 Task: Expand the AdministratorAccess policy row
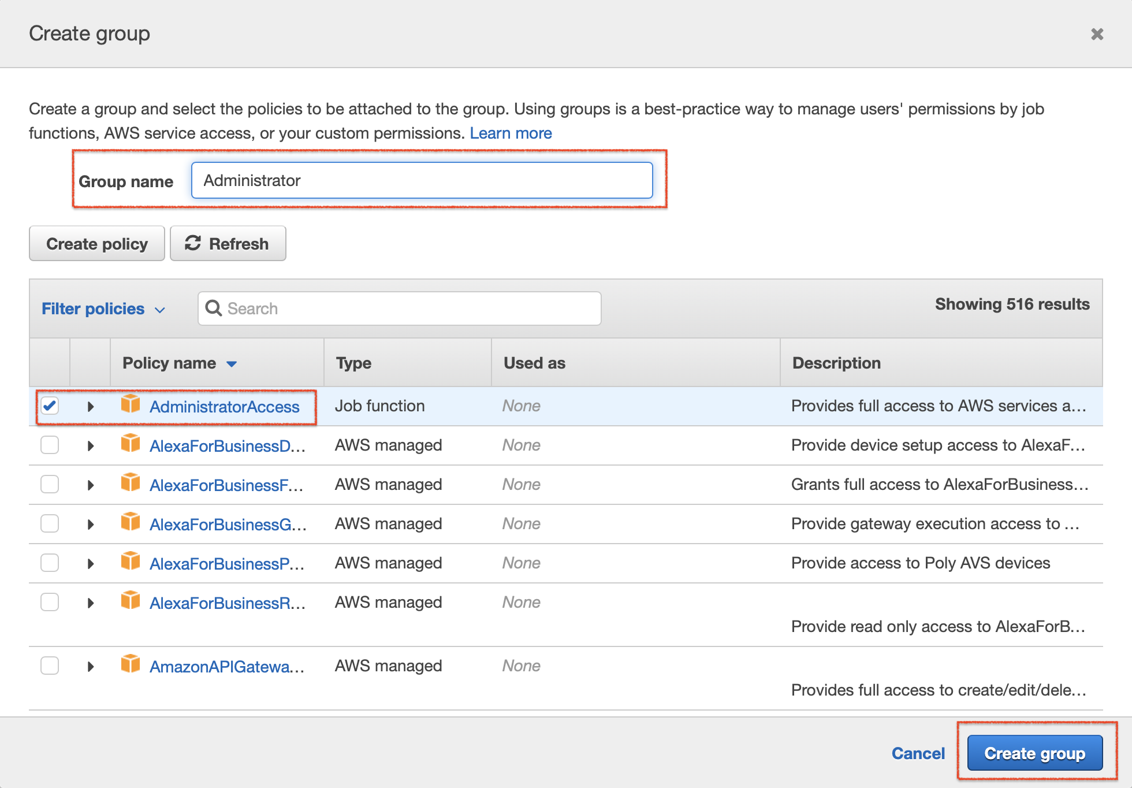(x=91, y=407)
